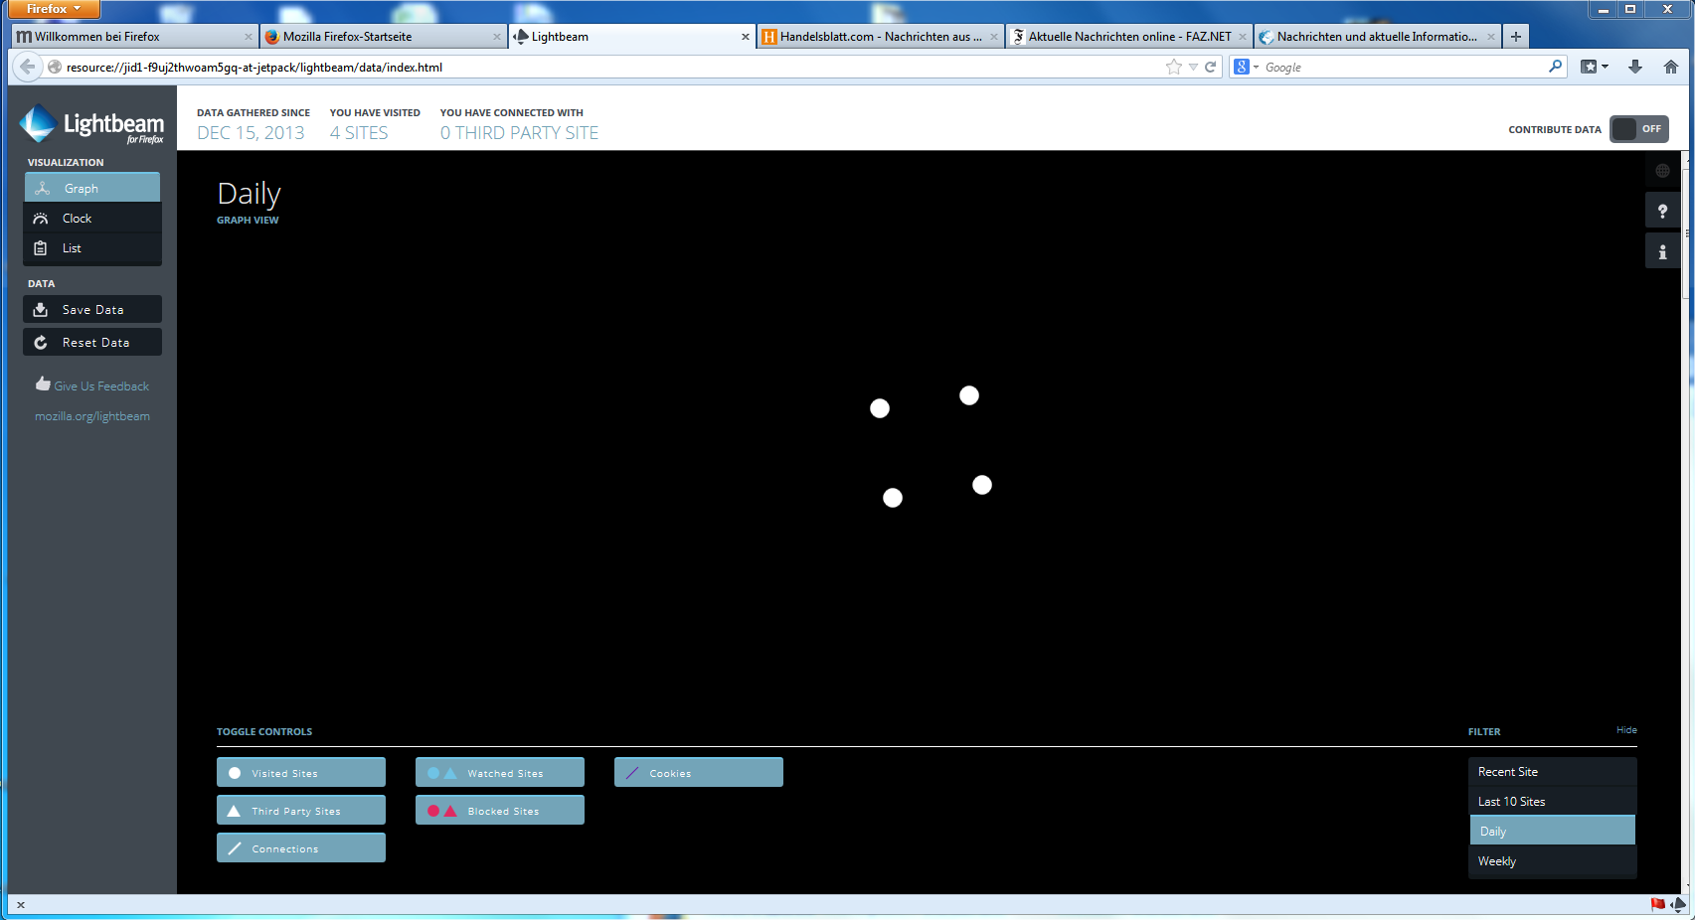The width and height of the screenshot is (1695, 920).
Task: Open the bookmarks menu dropdown arrow
Action: click(x=1605, y=67)
